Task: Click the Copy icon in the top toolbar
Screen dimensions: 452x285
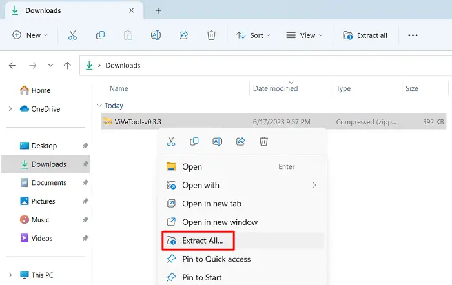Action: [100, 35]
